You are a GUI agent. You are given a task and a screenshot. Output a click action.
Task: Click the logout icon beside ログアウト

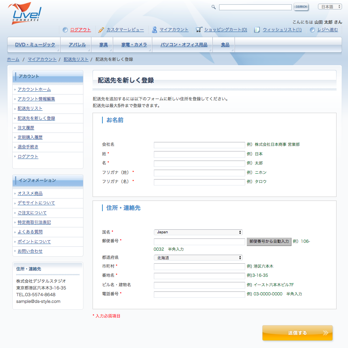point(65,30)
